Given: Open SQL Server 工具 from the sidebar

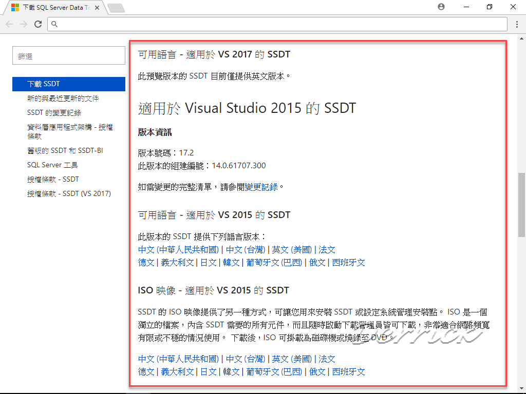Looking at the screenshot, I should coord(53,164).
